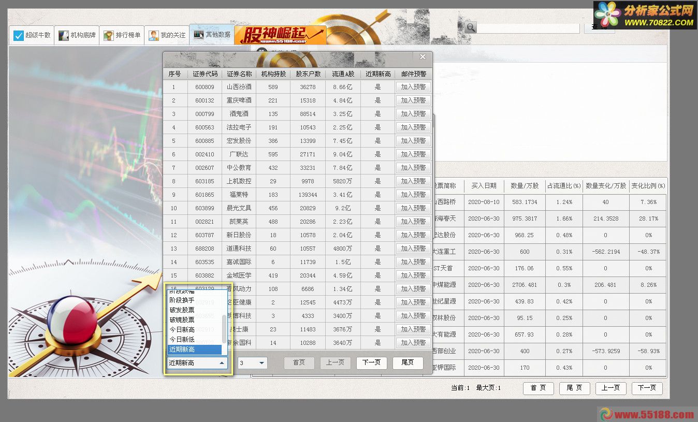This screenshot has width=698, height=422.
Task: Click the 买入日期 column header
Action: click(484, 185)
